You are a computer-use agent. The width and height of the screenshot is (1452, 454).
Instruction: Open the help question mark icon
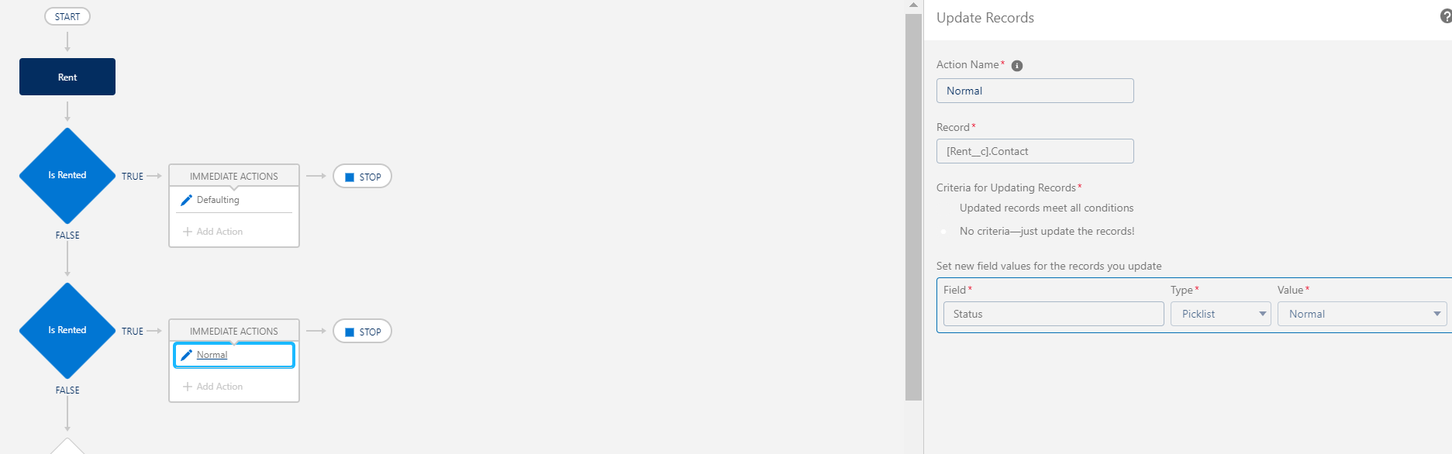[x=1446, y=16]
